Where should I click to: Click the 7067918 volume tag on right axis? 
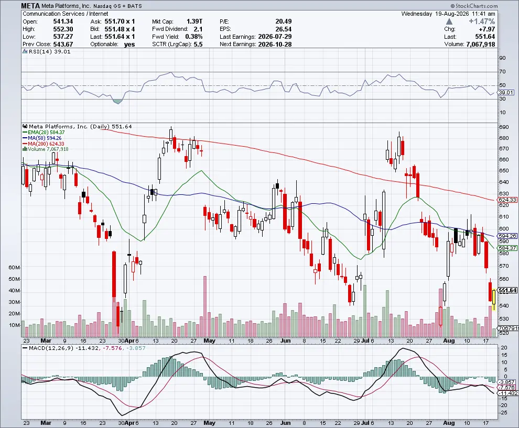click(508, 328)
